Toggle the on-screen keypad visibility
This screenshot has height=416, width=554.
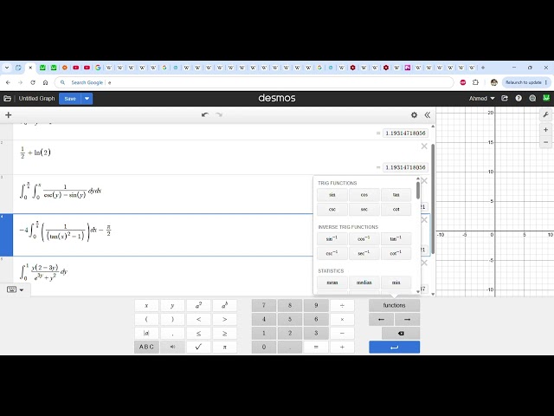16,289
